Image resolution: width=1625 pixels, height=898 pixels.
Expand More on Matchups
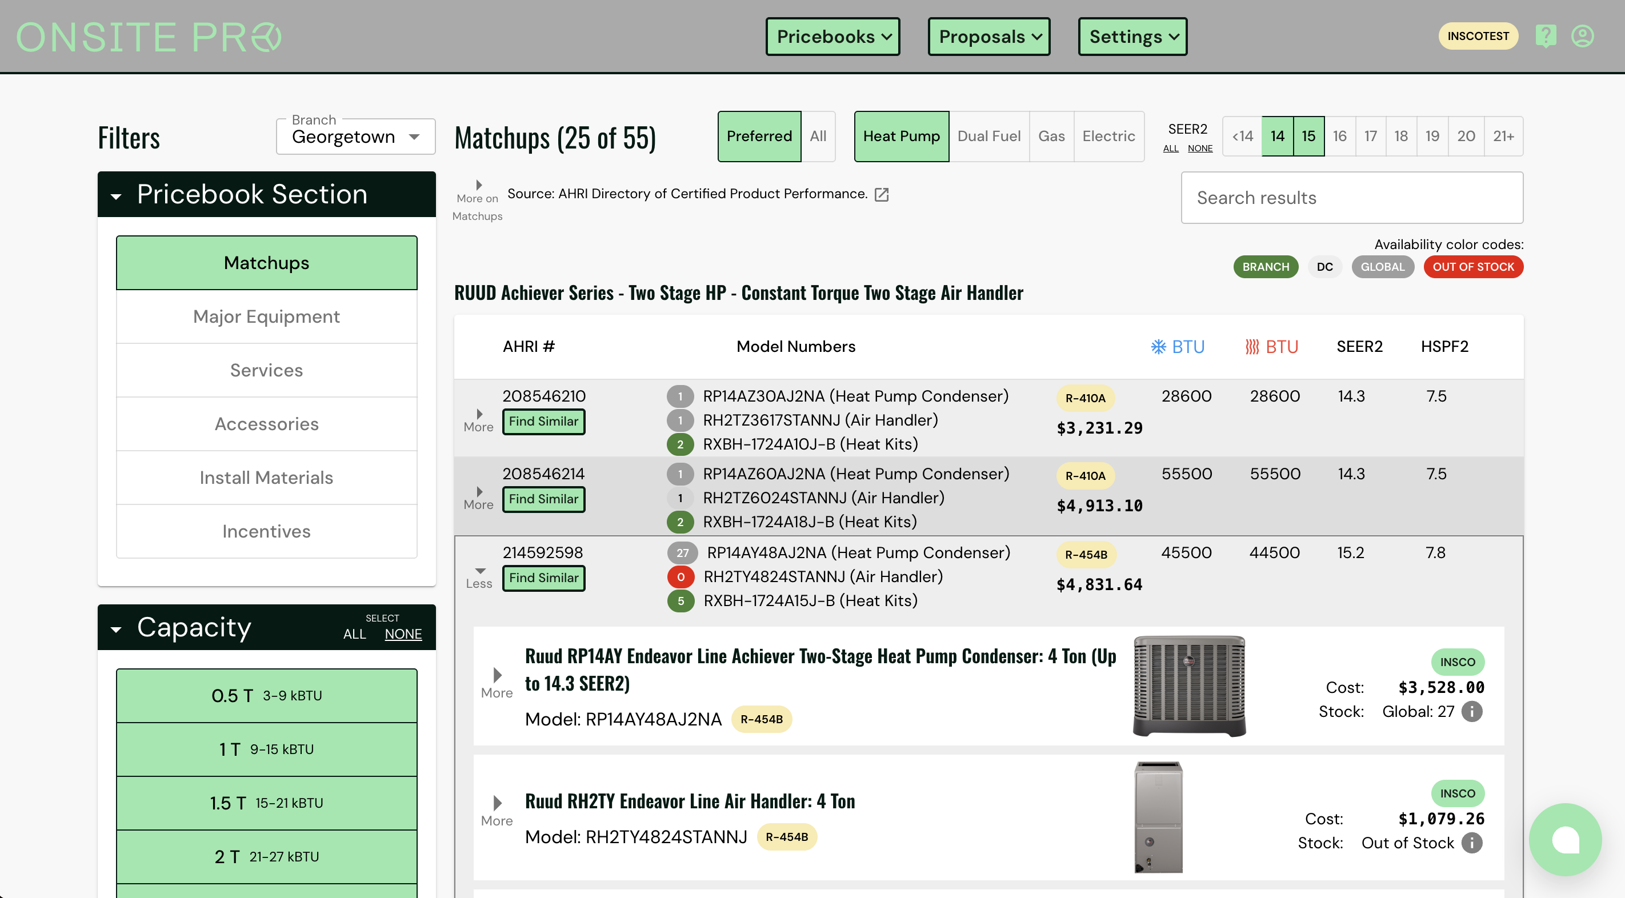pyautogui.click(x=478, y=200)
